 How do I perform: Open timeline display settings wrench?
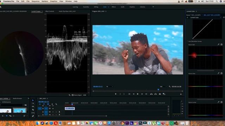click(56, 104)
